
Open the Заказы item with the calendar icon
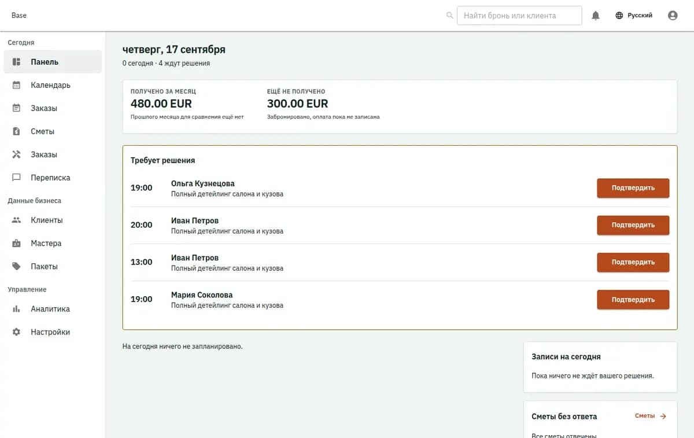point(53,108)
